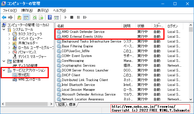194x114 pixels.
Task: Select the WMI コントロール tree node
Action: click(29, 79)
